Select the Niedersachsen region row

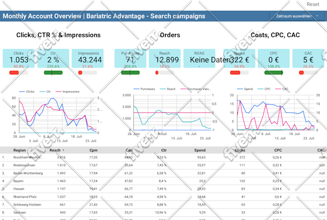[163, 165]
